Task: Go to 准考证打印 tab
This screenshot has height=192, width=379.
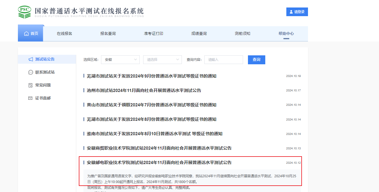Action: click(154, 33)
